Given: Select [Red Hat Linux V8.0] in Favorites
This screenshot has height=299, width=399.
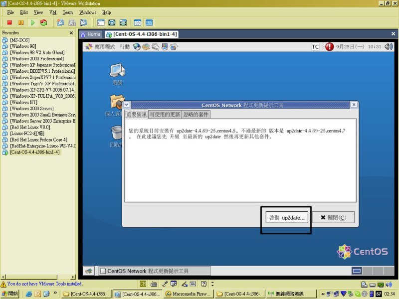Looking at the screenshot, I should tap(30, 127).
